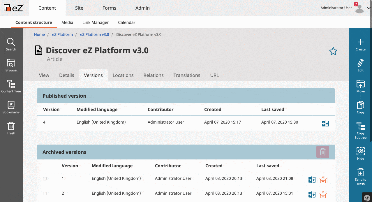The width and height of the screenshot is (372, 202).
Task: Open the Site menu
Action: [x=79, y=8]
